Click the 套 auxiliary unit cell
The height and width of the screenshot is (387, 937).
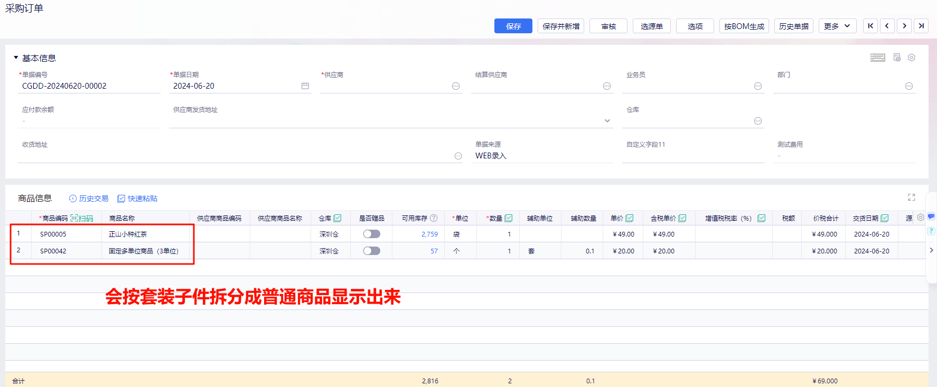pyautogui.click(x=540, y=251)
